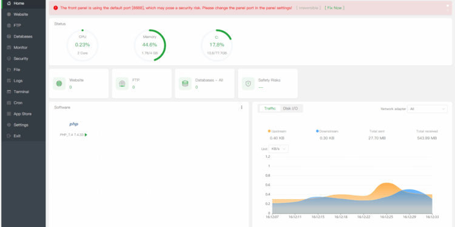Switch to the Disk I/O tab
455x227 pixels.
click(291, 108)
